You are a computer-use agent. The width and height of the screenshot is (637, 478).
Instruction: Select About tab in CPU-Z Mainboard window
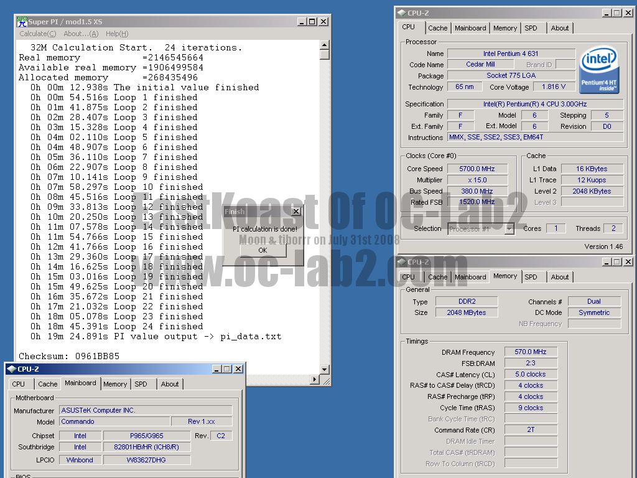click(169, 384)
